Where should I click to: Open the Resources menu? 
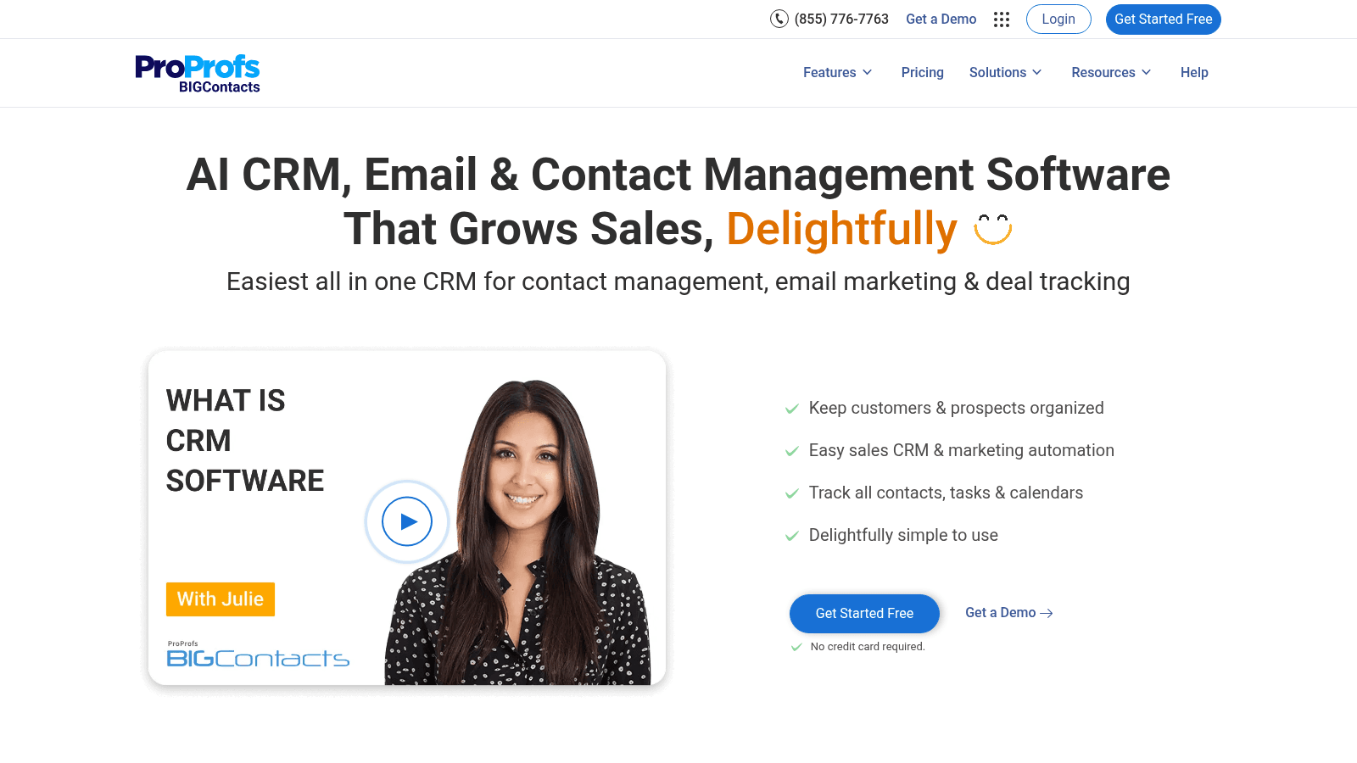[x=1112, y=73]
